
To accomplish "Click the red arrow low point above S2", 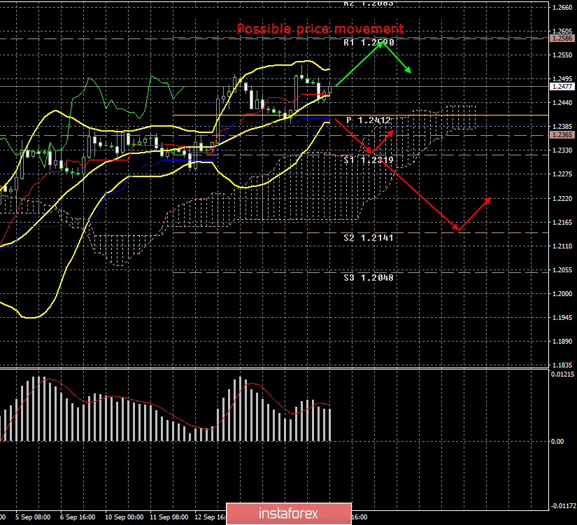I will click(x=458, y=229).
